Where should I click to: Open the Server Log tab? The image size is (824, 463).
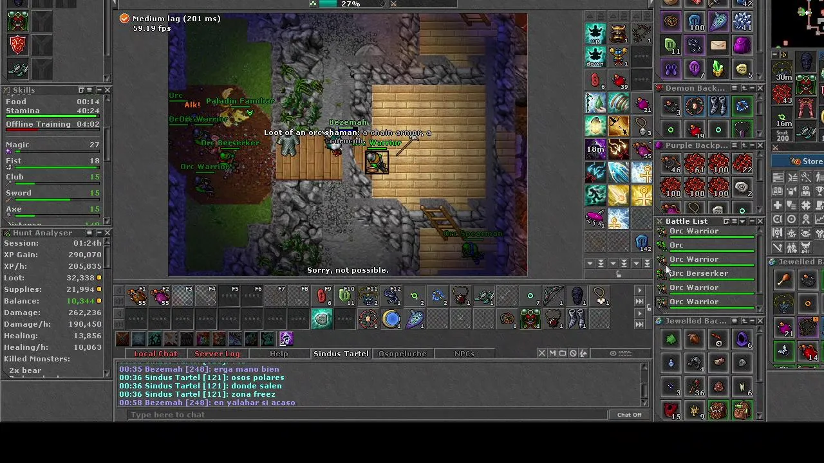pos(217,354)
